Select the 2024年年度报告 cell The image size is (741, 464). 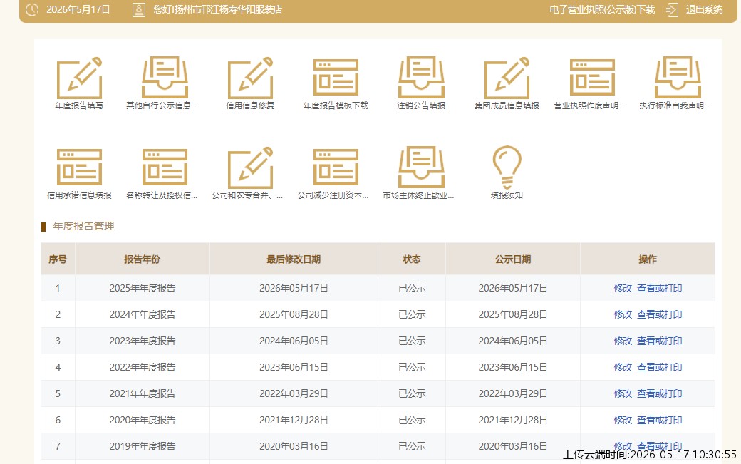[x=142, y=315]
